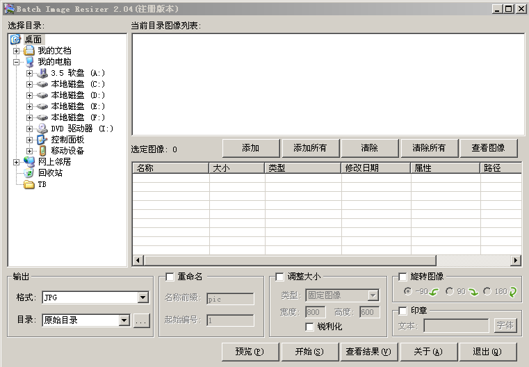Collapse the My Computer (我的电脑) tree node
Image resolution: width=529 pixels, height=367 pixels.
pyautogui.click(x=16, y=62)
